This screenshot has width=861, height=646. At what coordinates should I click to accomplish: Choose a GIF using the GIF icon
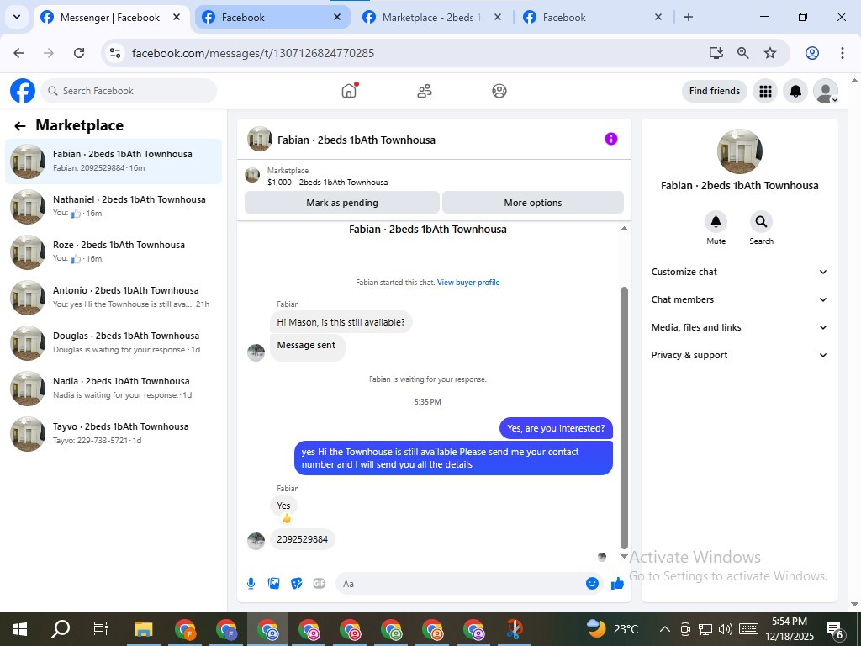click(x=319, y=584)
